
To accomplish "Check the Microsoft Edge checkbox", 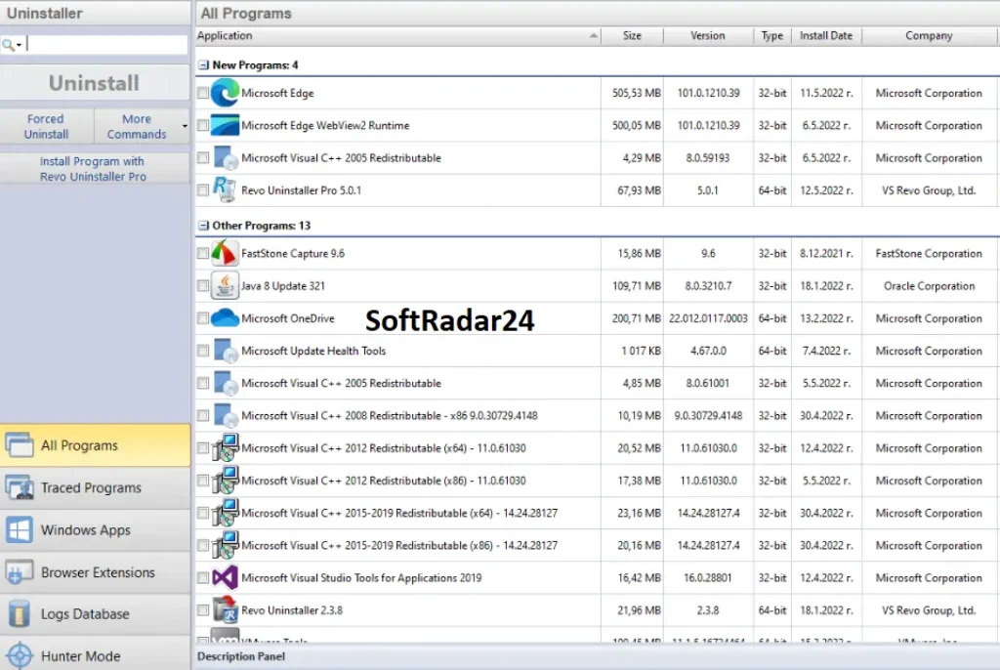I will [204, 93].
